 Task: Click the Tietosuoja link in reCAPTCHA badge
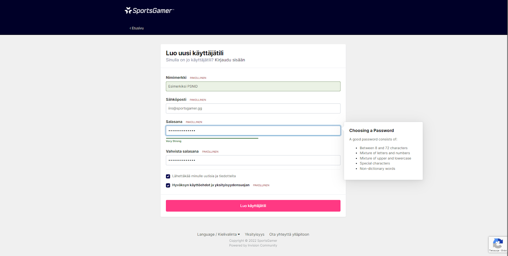[x=494, y=251]
